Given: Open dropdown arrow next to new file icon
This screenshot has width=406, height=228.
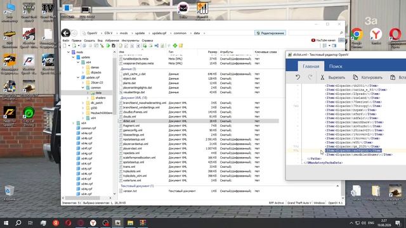Looking at the screenshot, I should 69,46.
